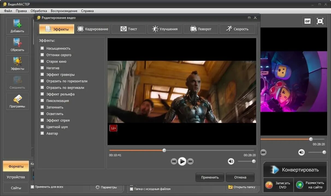This screenshot has width=331, height=196.
Task: Open the Программы sidebar button
Action: click(x=17, y=101)
